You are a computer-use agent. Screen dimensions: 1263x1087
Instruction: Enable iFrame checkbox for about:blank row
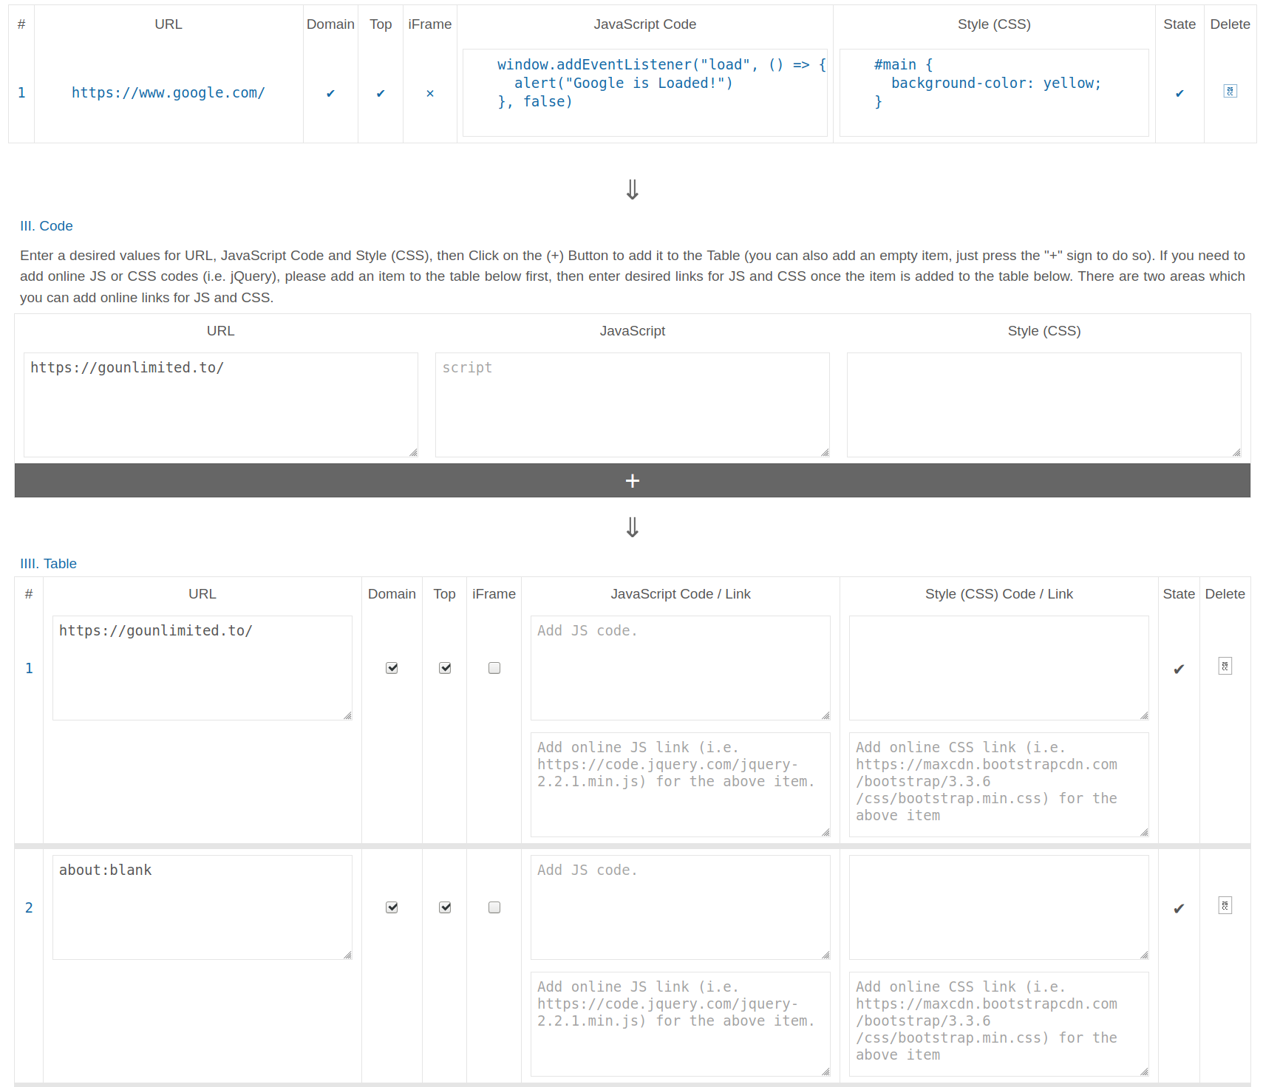pos(494,907)
